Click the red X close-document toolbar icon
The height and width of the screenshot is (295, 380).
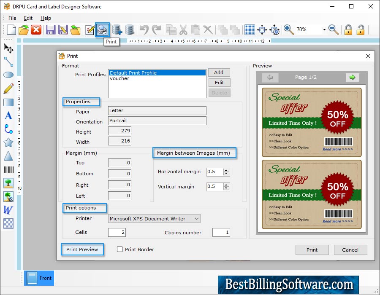point(36,30)
